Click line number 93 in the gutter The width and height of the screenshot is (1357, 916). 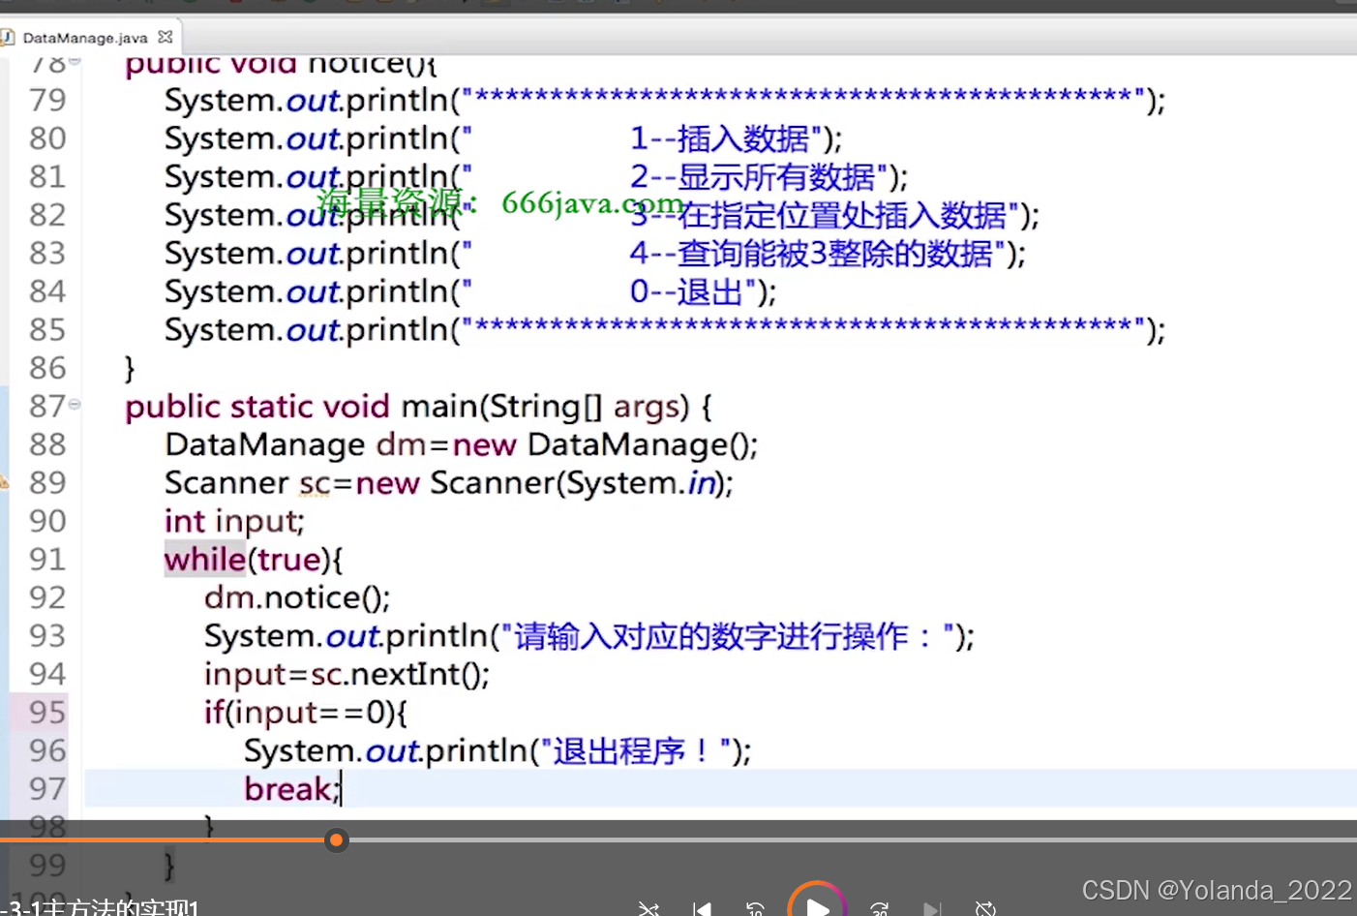click(47, 635)
